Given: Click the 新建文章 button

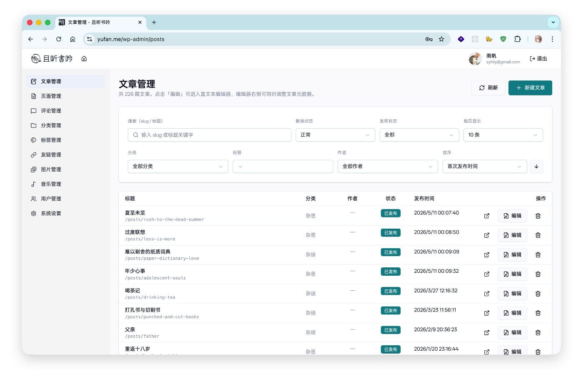Looking at the screenshot, I should 530,88.
